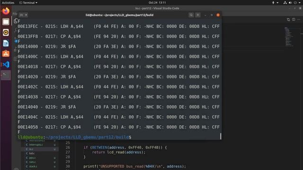Click code line 26 with BETWEEN(address
Image resolution: width=303 pixels, height=170 pixels.
[125, 147]
